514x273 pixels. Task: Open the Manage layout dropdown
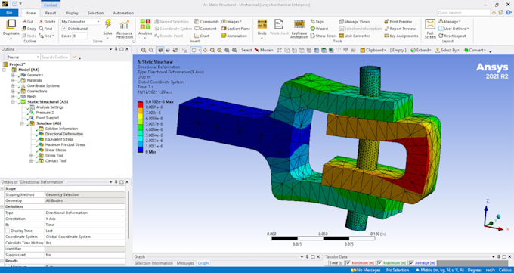(x=450, y=22)
